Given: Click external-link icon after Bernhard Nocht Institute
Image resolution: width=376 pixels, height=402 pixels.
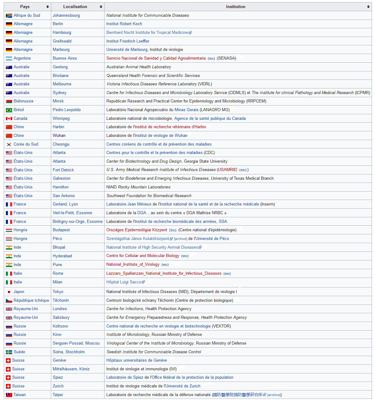Looking at the screenshot, I should coord(190,33).
